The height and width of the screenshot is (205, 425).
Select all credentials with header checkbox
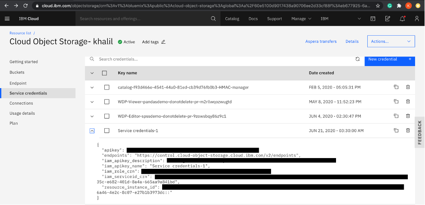coord(104,73)
